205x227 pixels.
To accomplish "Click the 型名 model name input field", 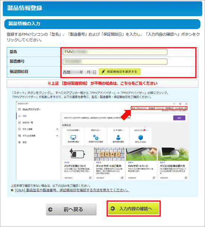I will (115, 52).
